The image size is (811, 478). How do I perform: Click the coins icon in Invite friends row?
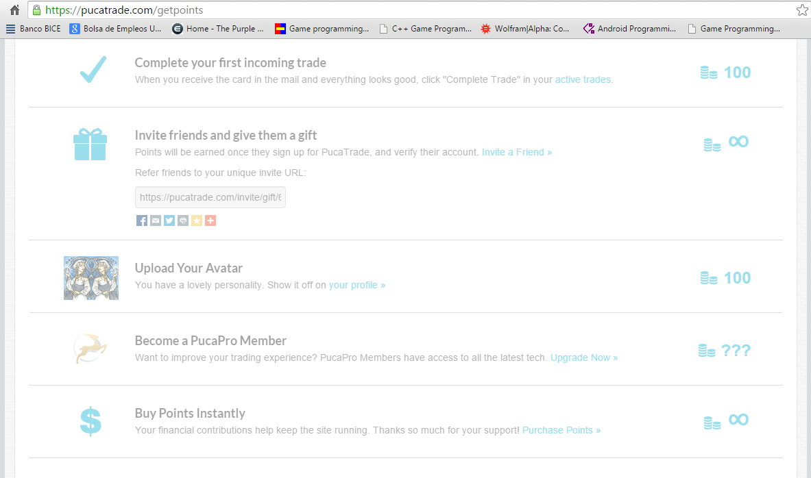(712, 145)
